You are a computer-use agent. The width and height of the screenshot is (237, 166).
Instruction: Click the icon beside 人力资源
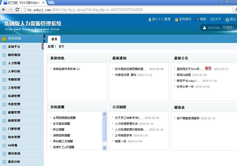4,63
